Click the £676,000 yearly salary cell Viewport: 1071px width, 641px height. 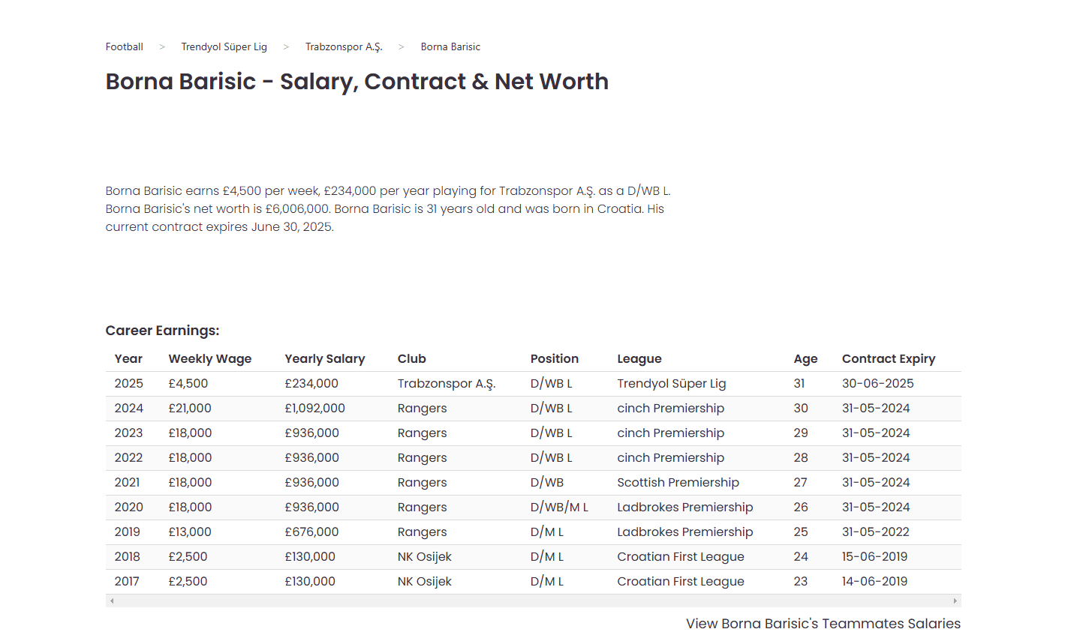312,532
